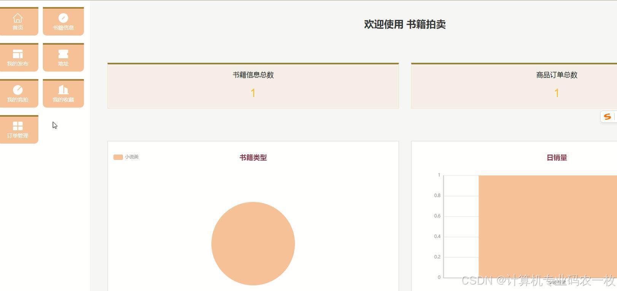Toggle the 小说类 legend entry

[126, 157]
